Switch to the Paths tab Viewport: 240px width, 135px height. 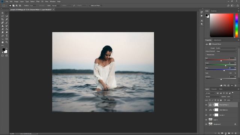[220, 89]
